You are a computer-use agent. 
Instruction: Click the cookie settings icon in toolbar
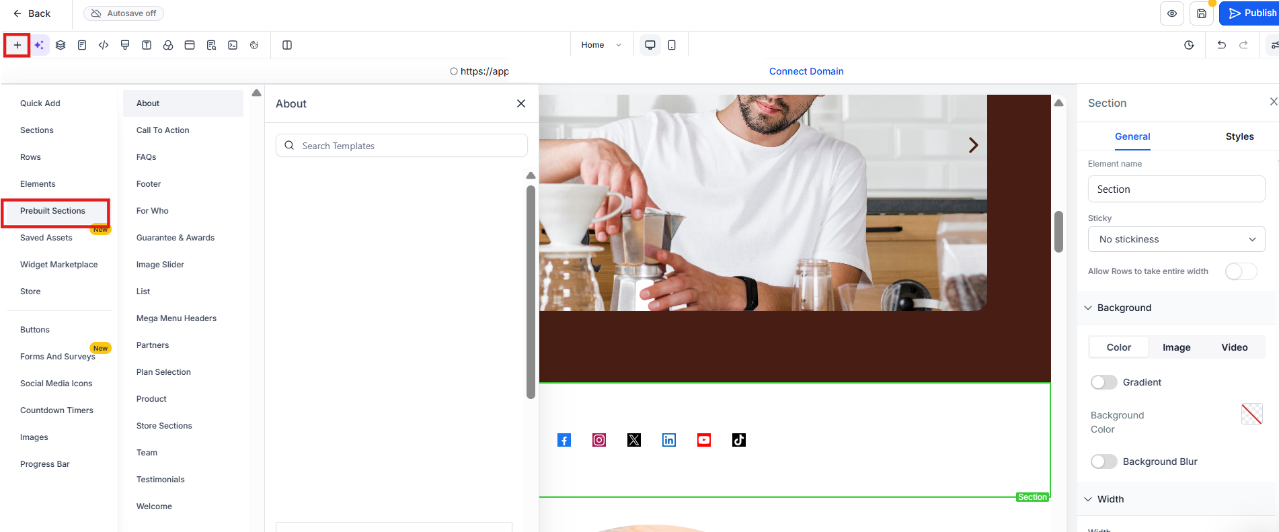point(254,45)
